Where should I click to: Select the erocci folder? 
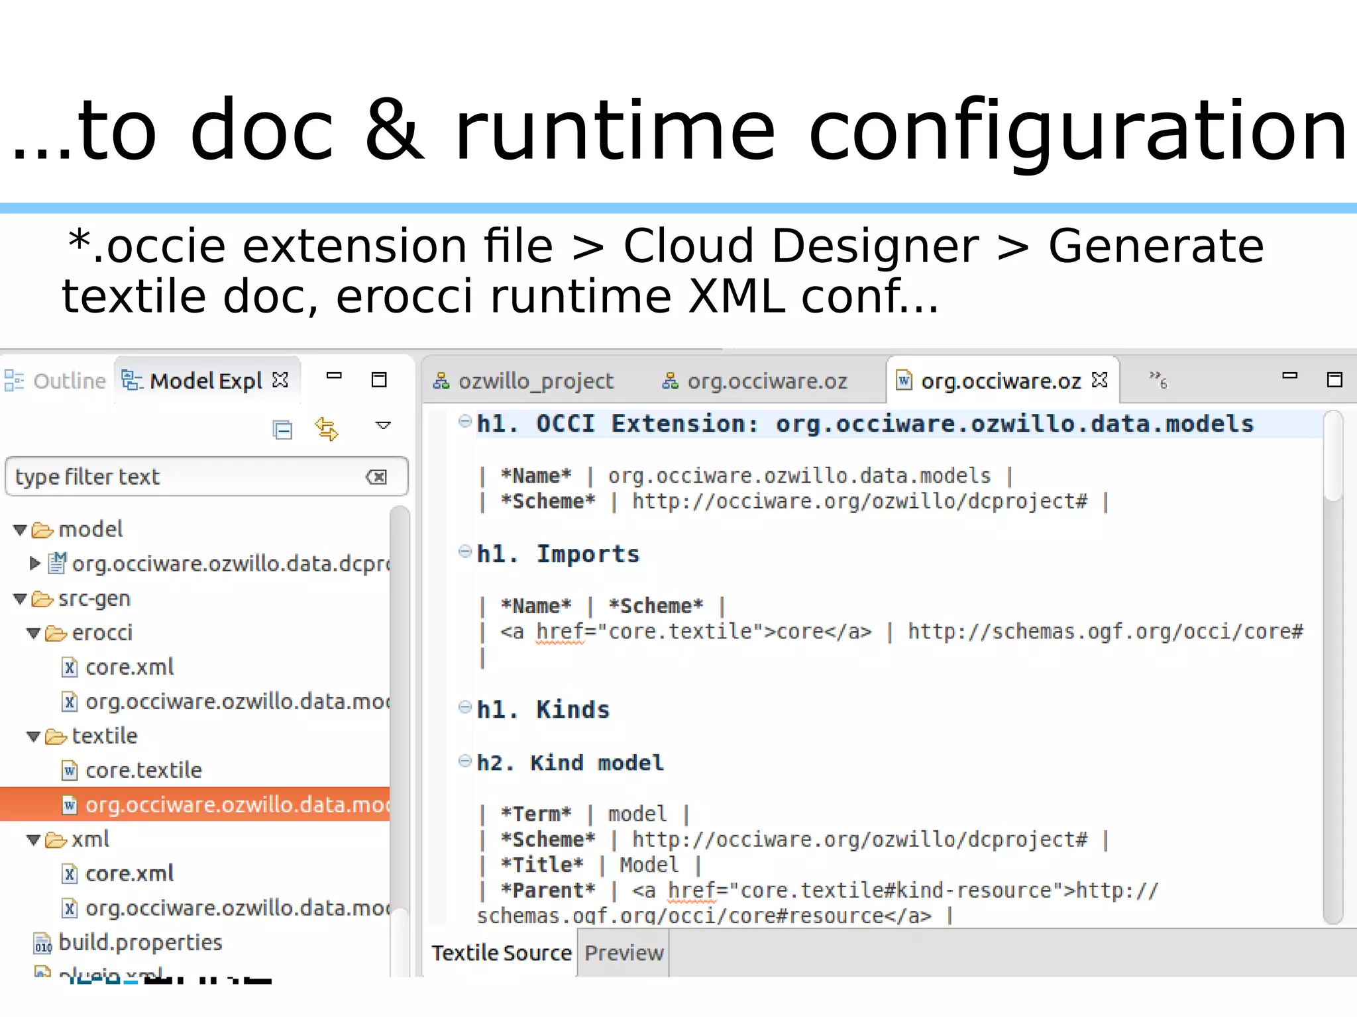coord(101,632)
